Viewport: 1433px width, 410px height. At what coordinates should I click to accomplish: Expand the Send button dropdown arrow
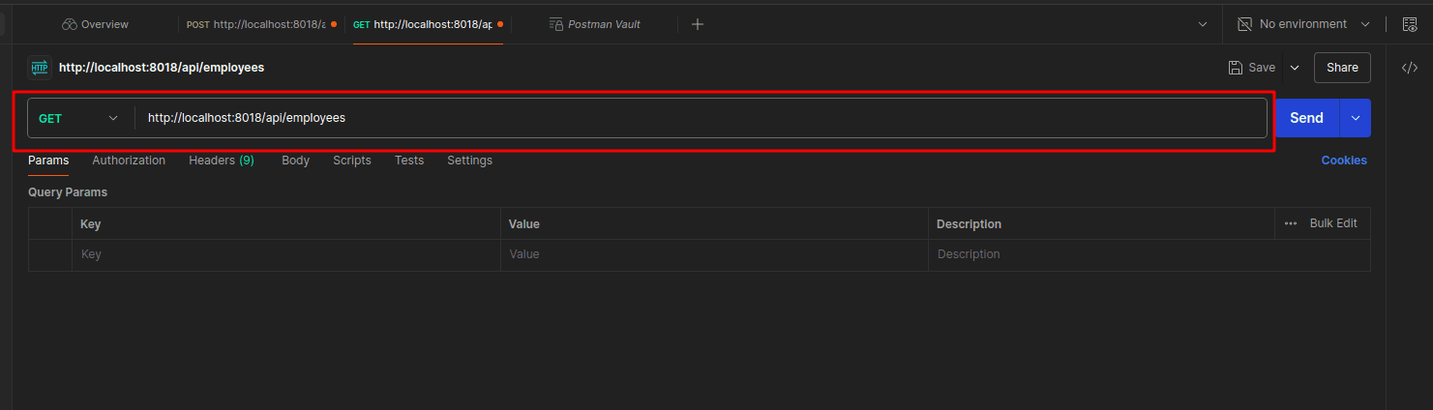(1355, 118)
